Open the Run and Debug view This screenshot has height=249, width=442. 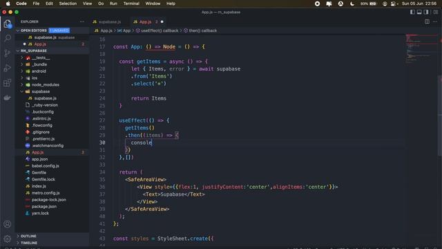click(8, 68)
